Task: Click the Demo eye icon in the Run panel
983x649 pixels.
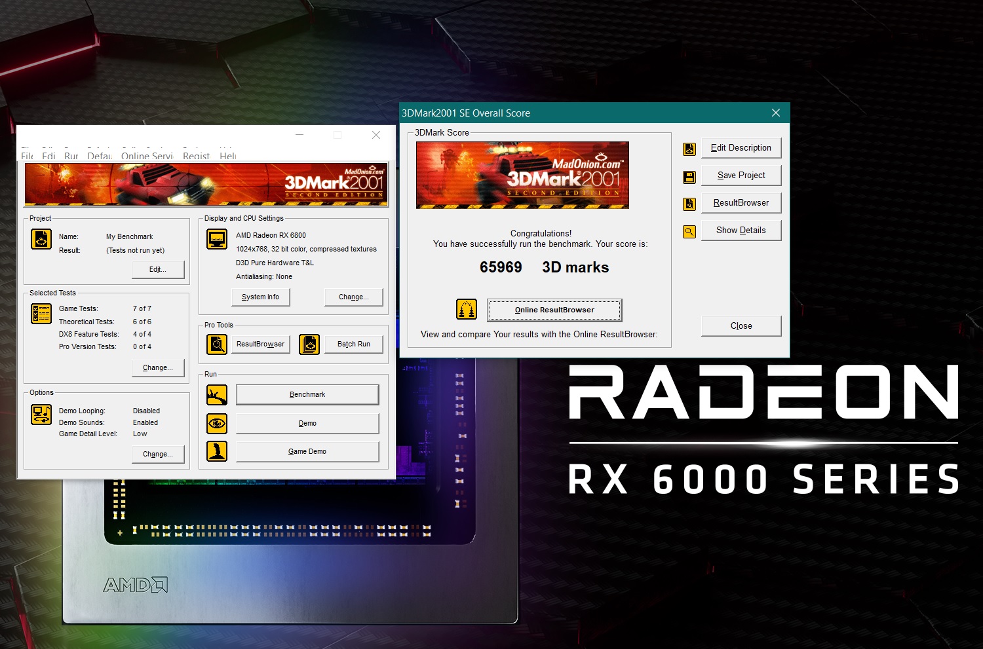Action: pos(217,424)
